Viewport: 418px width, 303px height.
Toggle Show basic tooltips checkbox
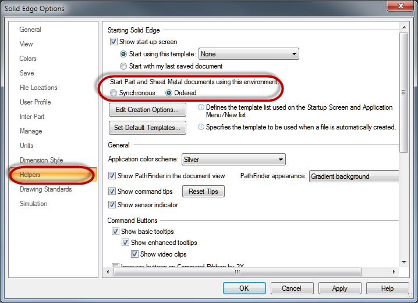(115, 231)
